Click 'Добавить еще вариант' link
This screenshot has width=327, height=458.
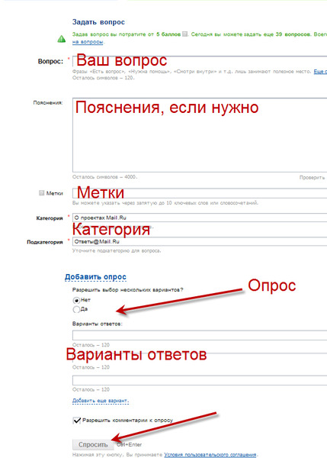pos(101,401)
